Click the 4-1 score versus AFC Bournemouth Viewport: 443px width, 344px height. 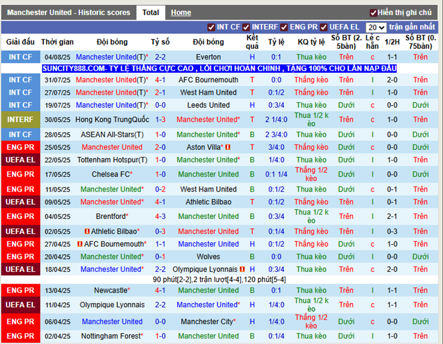click(160, 80)
